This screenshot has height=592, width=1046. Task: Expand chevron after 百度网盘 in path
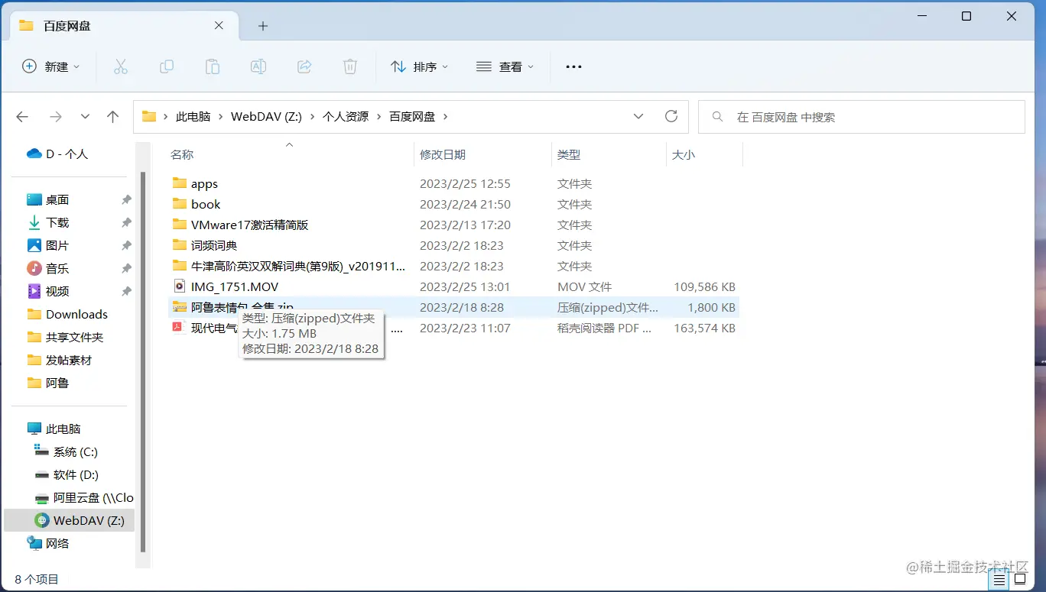point(446,117)
